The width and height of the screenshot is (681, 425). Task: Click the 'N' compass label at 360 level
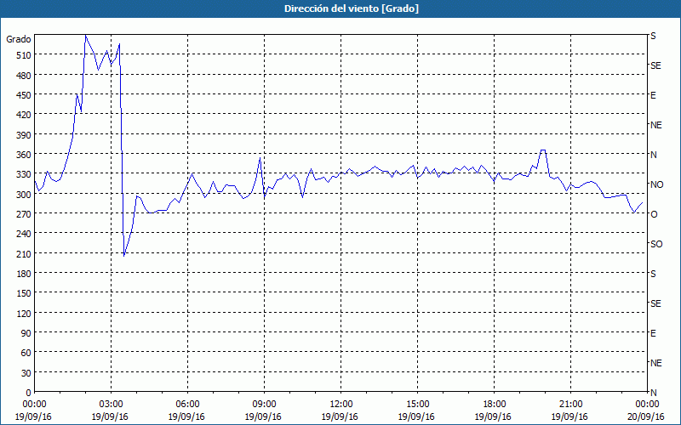[653, 155]
